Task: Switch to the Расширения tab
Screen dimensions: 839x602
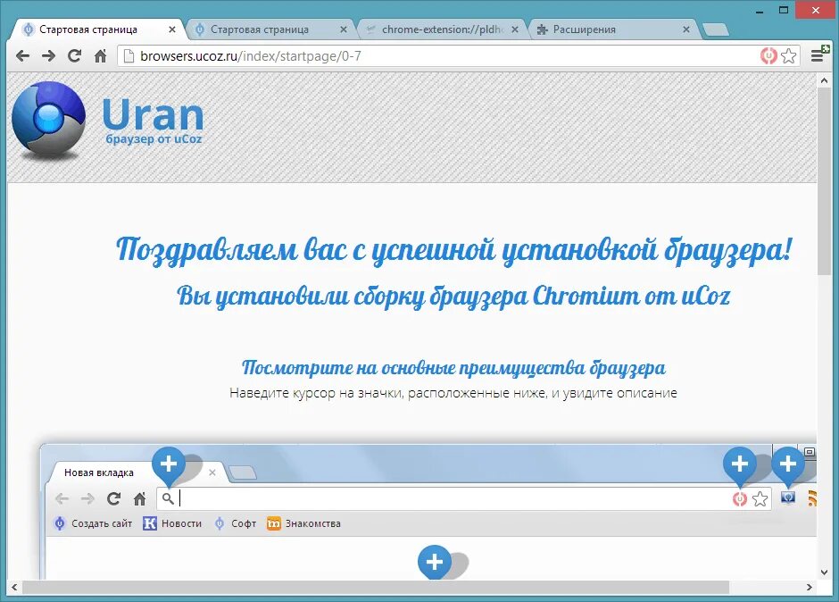Action: 612,29
